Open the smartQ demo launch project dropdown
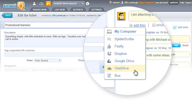192x106 pixels. [69, 4]
